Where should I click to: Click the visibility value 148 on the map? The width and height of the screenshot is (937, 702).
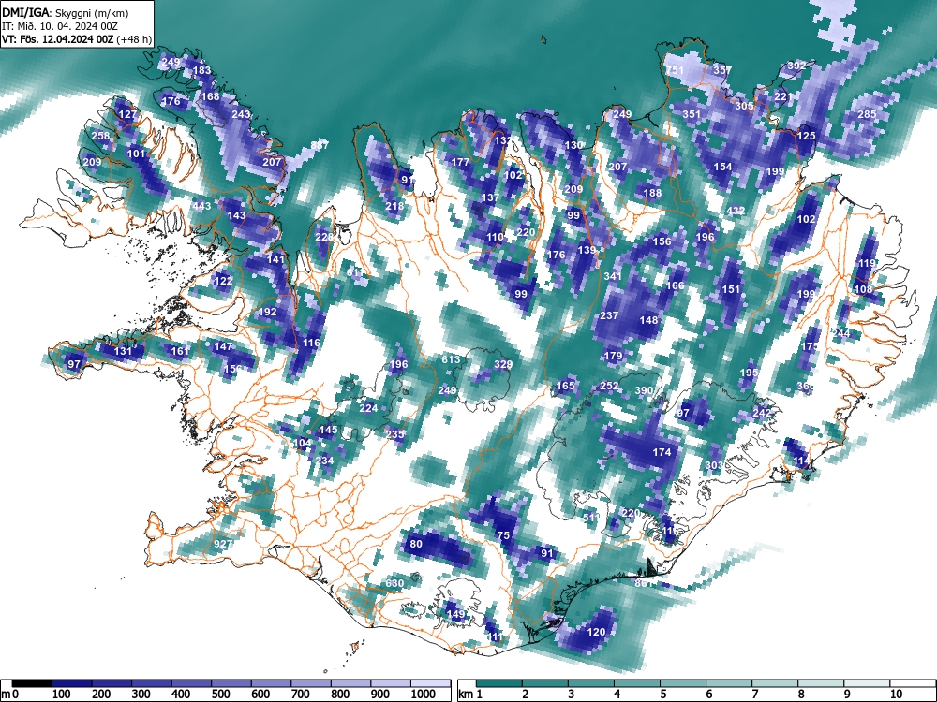pos(648,320)
